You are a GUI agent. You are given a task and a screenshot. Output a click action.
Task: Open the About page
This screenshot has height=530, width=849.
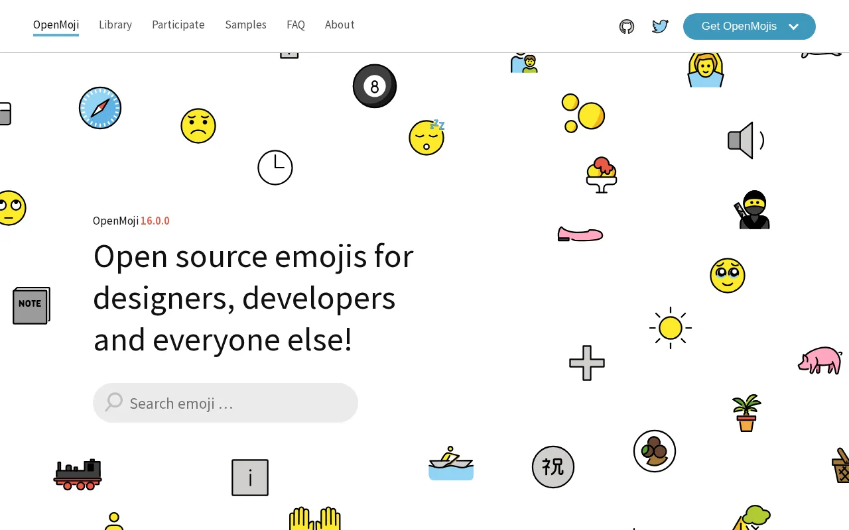[340, 25]
